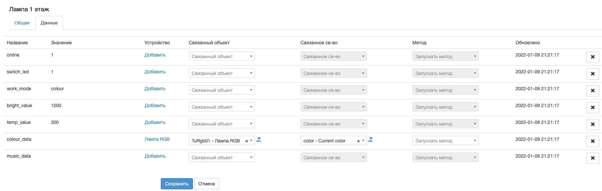Delete the work_mode data row
Screen dimensions: 602x191
pyautogui.click(x=592, y=91)
